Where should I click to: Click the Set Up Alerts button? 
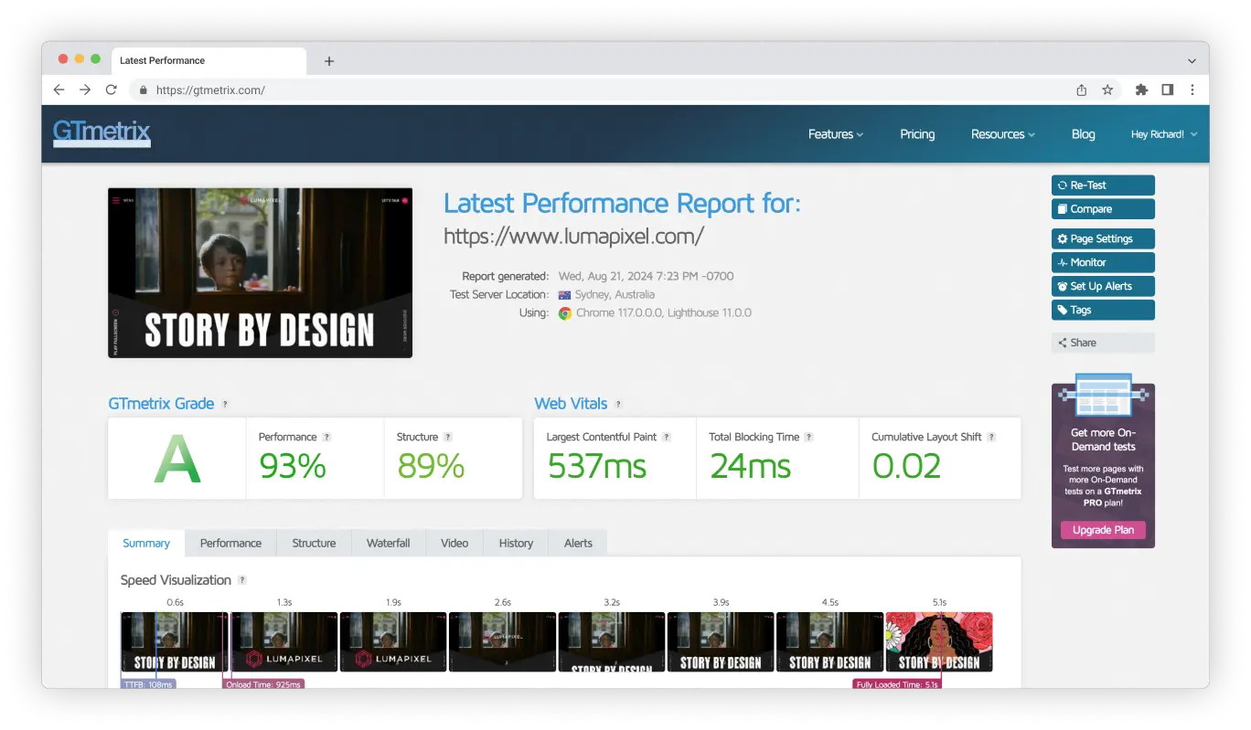1103,286
